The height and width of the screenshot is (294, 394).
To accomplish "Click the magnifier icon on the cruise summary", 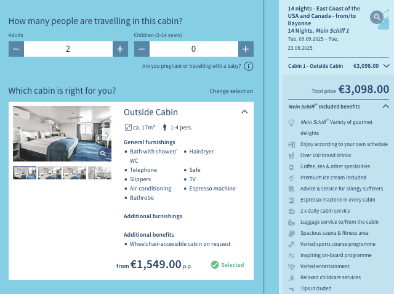I will pyautogui.click(x=377, y=18).
